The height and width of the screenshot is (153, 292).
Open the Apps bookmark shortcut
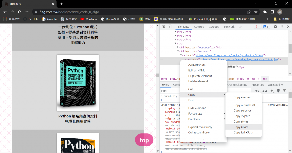[x=11, y=19]
